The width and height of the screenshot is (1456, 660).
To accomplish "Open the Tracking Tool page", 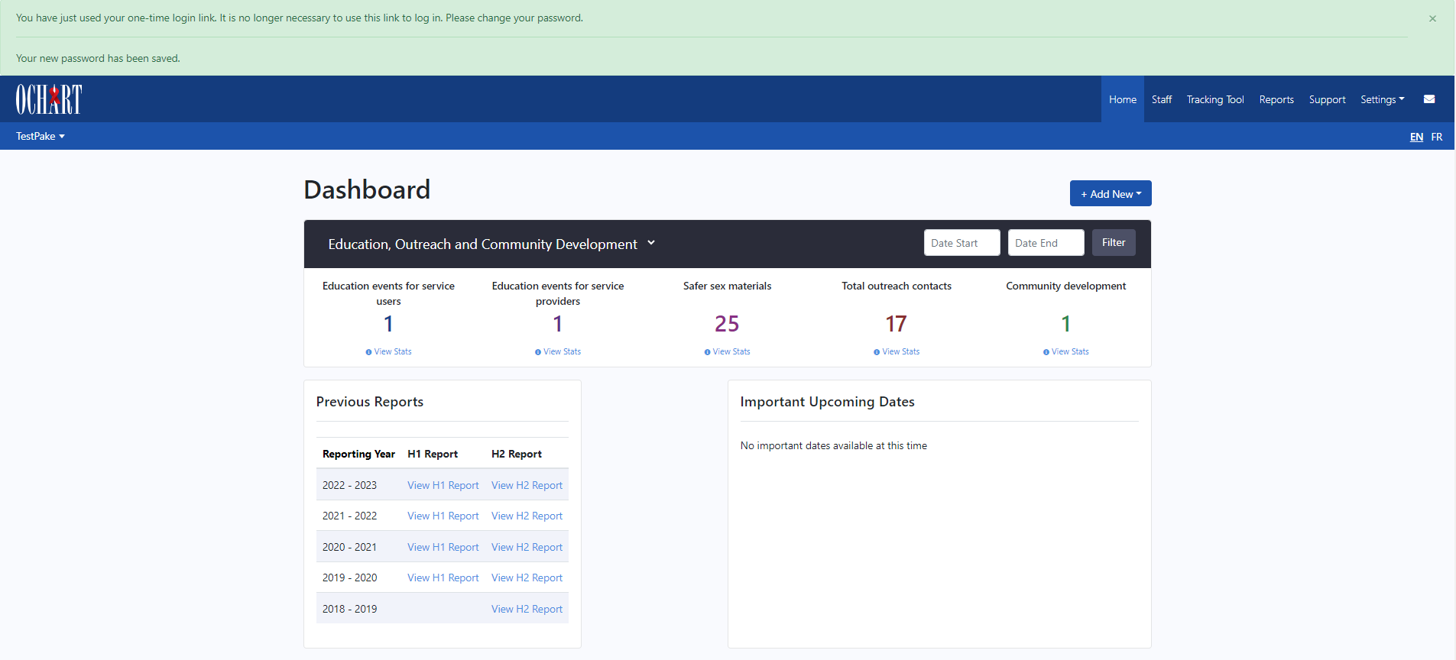I will tap(1214, 99).
